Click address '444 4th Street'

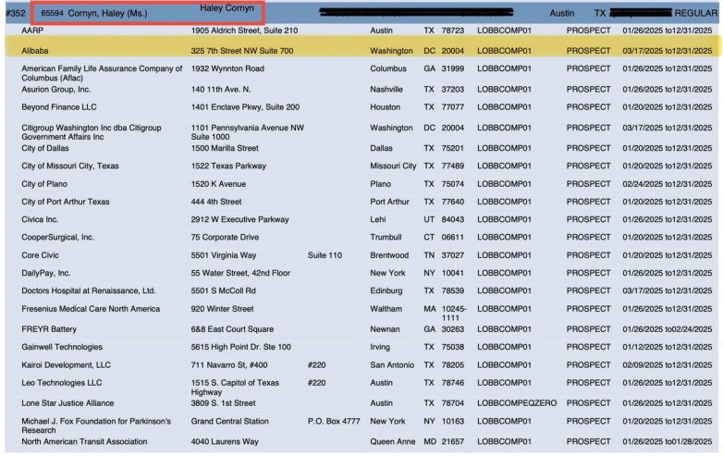pos(216,202)
